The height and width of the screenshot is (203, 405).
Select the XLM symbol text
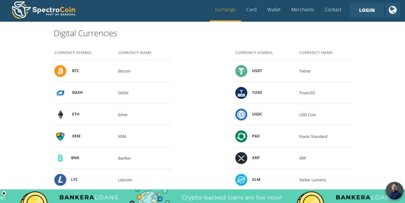tap(256, 180)
